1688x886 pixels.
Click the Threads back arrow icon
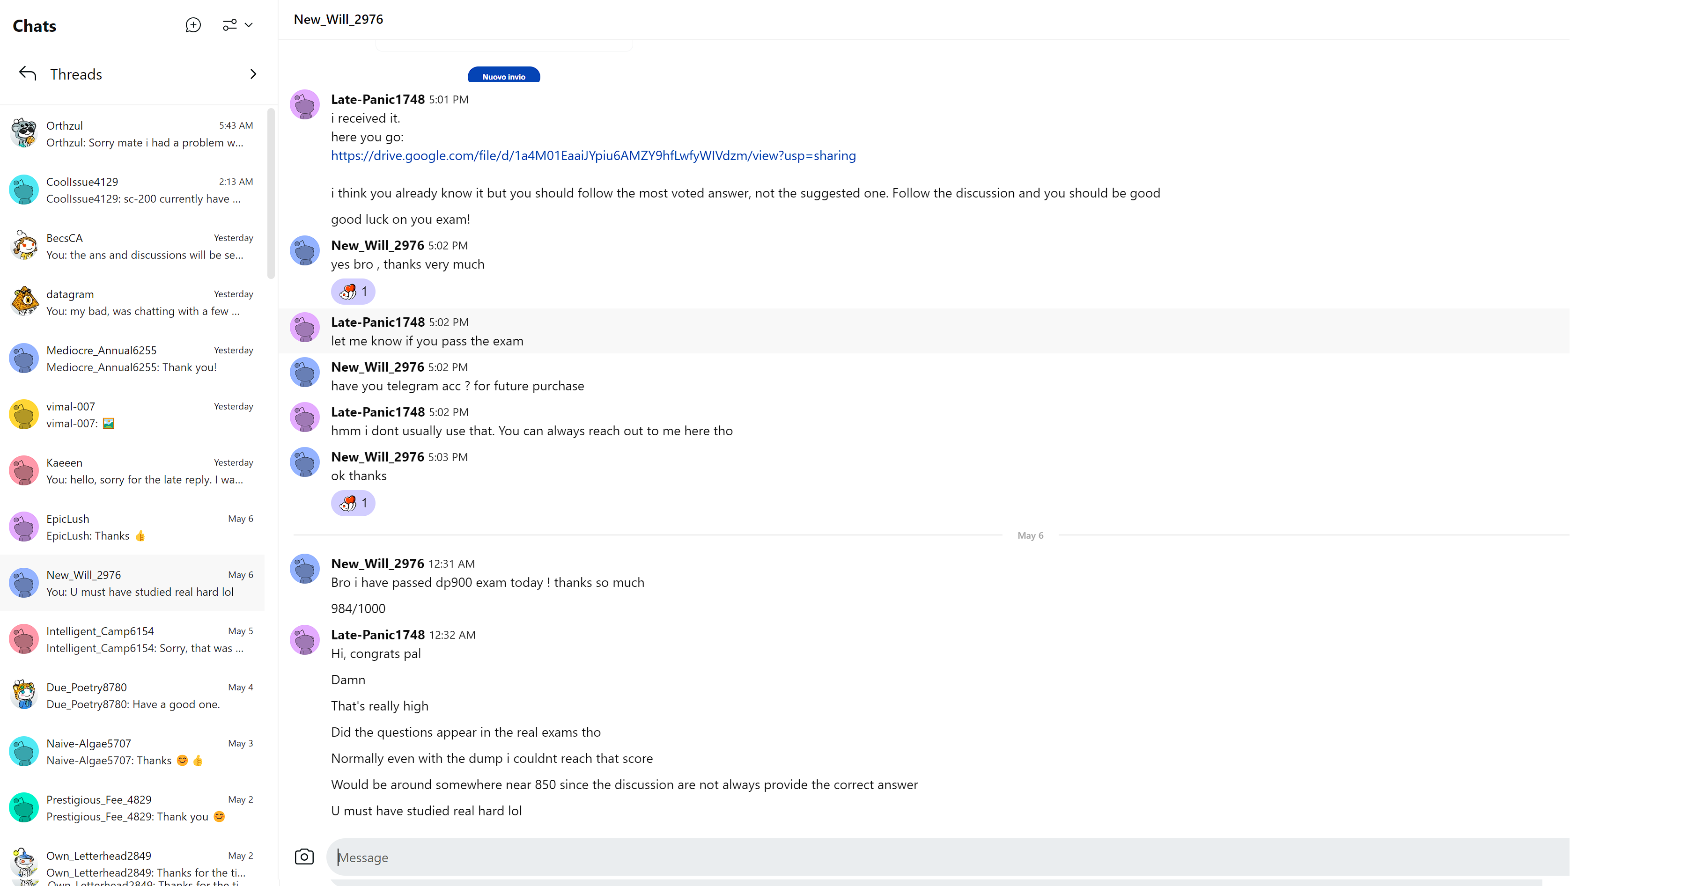[28, 73]
